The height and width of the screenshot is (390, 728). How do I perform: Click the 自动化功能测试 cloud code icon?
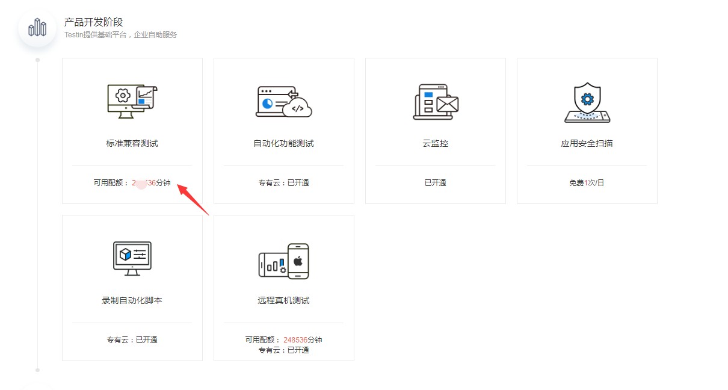(x=284, y=101)
